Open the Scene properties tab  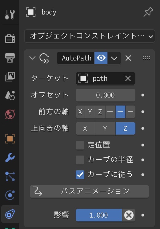click(x=10, y=95)
